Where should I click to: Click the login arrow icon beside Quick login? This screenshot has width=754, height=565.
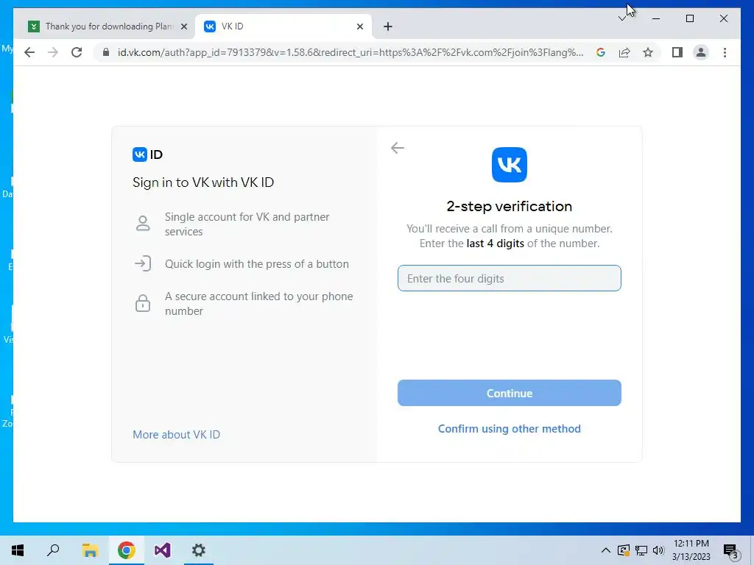click(143, 264)
